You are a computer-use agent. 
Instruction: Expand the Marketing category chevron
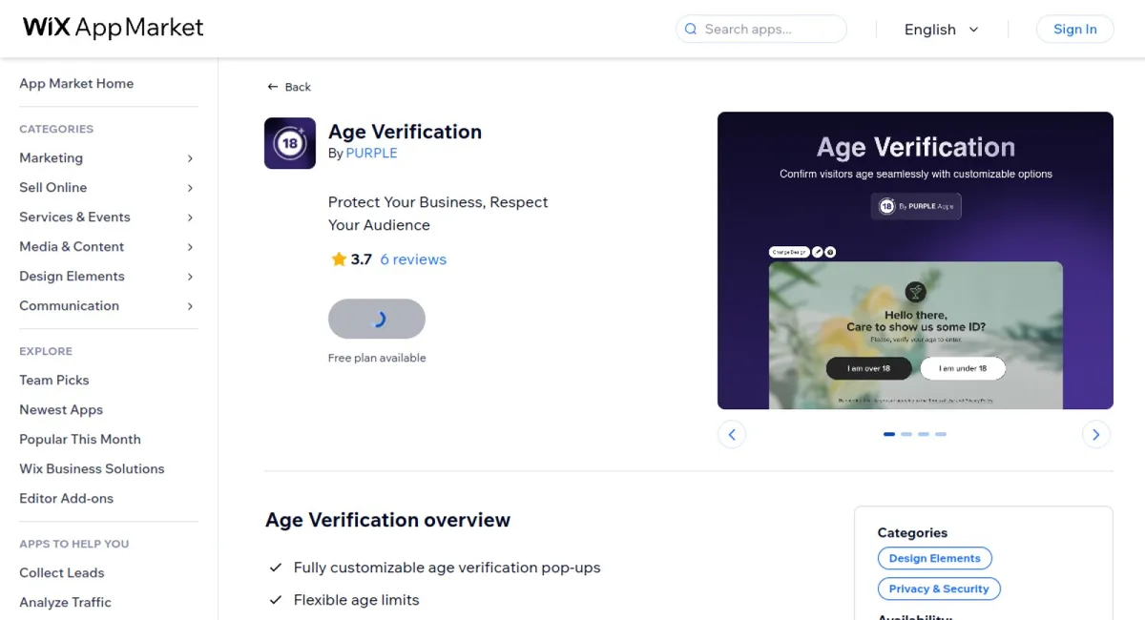188,158
